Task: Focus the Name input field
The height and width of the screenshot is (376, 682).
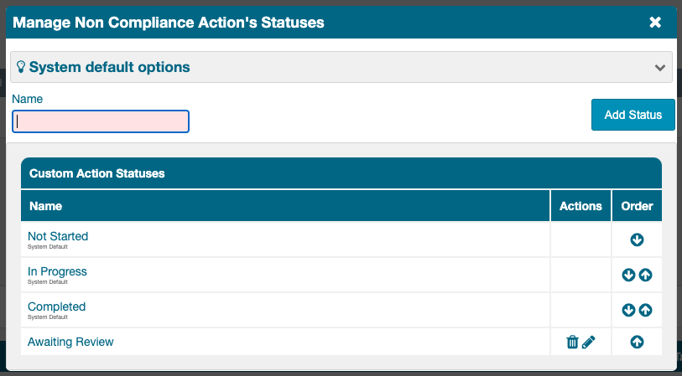Action: point(101,121)
